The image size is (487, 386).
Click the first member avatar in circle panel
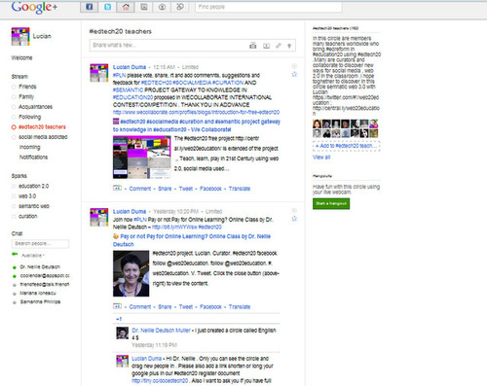317,123
